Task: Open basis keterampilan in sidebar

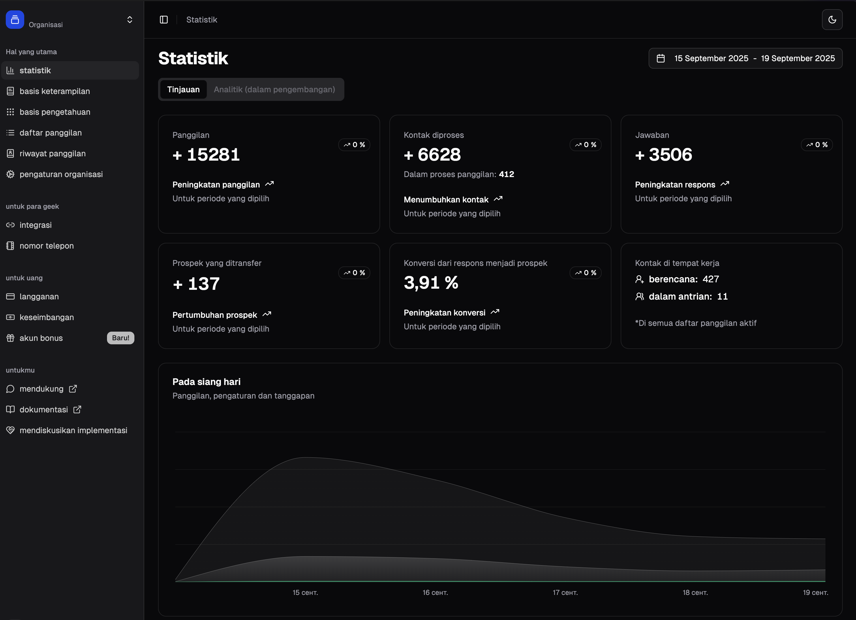Action: click(x=55, y=91)
